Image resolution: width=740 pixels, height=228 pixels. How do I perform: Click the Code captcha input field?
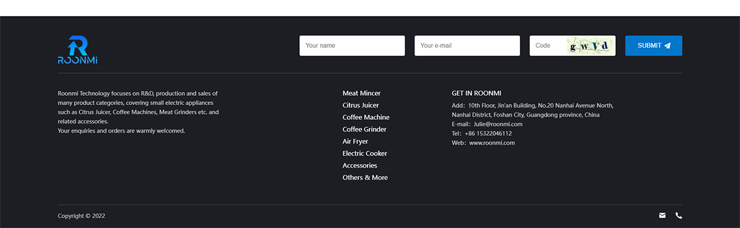click(x=548, y=45)
